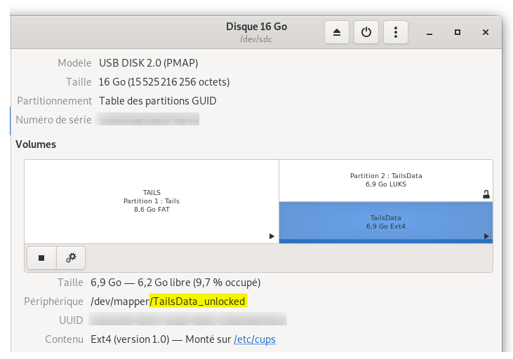The image size is (513, 359).
Task: Eject the disk using the header eject button
Action: [337, 32]
